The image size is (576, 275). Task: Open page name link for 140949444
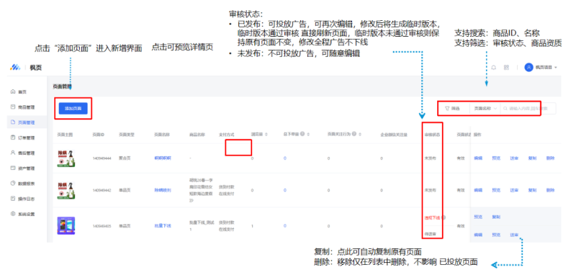pyautogui.click(x=163, y=158)
